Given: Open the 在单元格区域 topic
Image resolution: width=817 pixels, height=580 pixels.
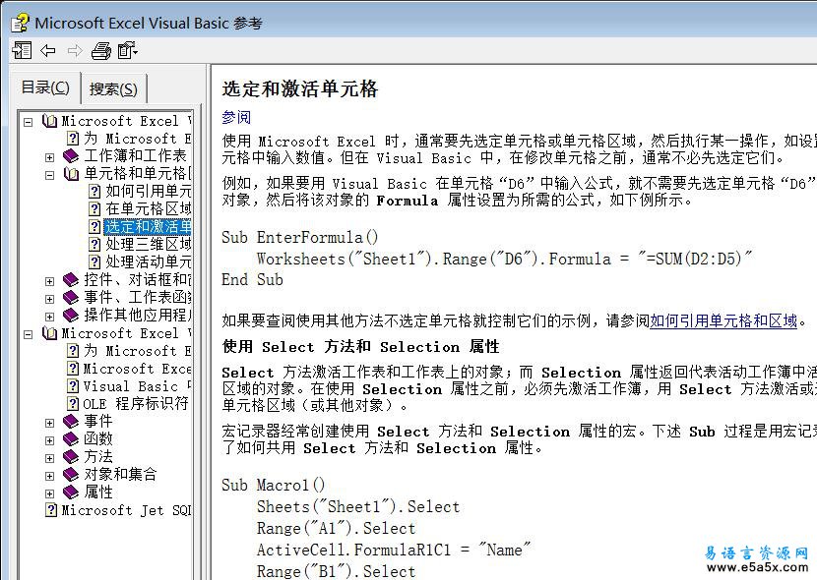Looking at the screenshot, I should 148,209.
